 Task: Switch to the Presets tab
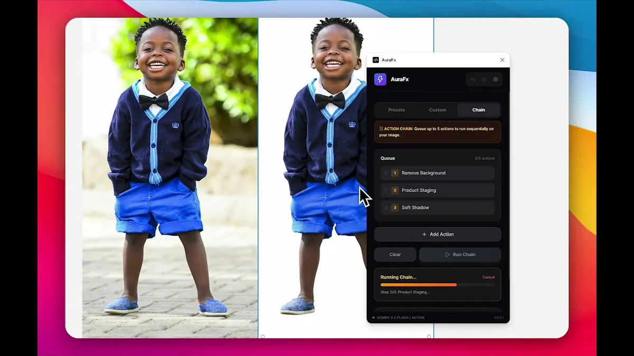click(396, 110)
